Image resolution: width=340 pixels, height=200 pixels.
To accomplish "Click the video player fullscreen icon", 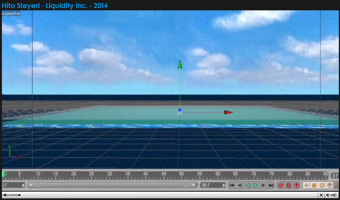I will click(321, 195).
